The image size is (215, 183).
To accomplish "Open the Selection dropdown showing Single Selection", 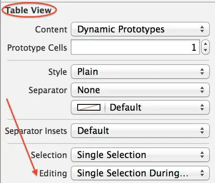I will click(x=140, y=155).
